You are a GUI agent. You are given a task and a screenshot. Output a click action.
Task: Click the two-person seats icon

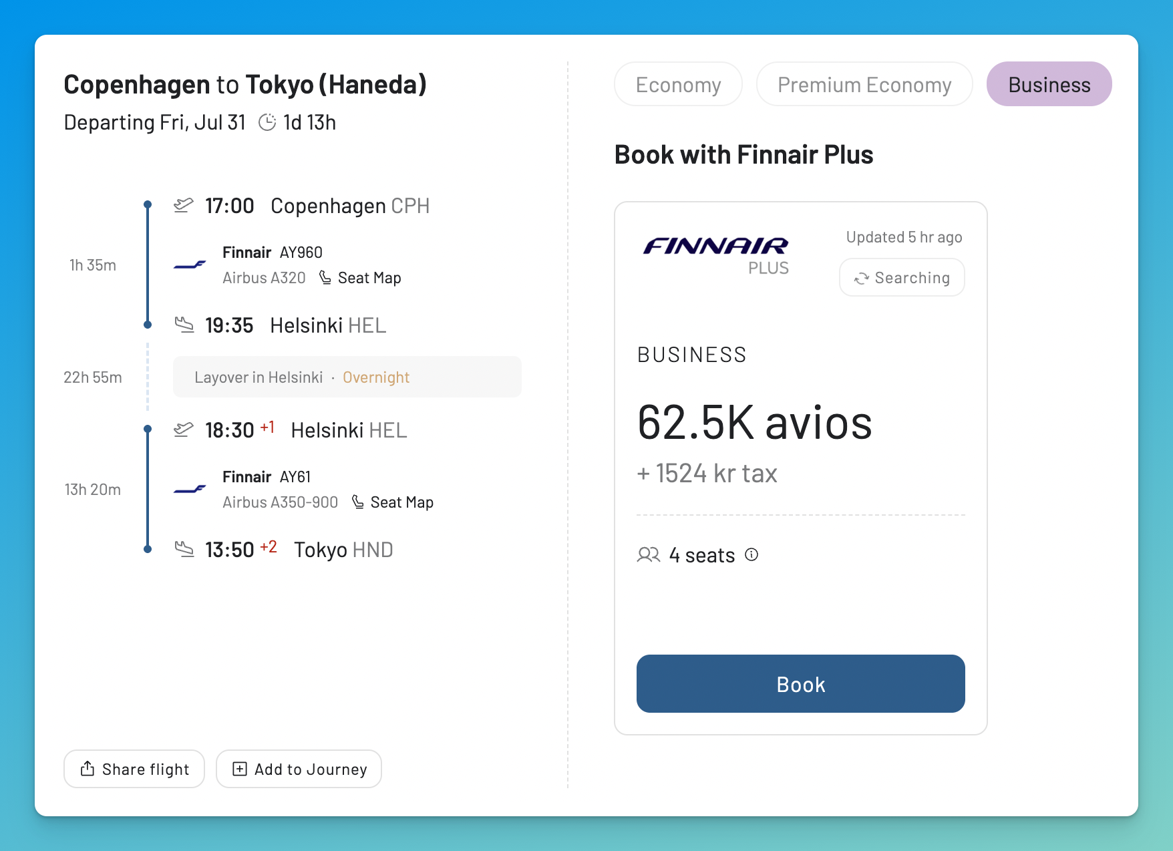[649, 554]
